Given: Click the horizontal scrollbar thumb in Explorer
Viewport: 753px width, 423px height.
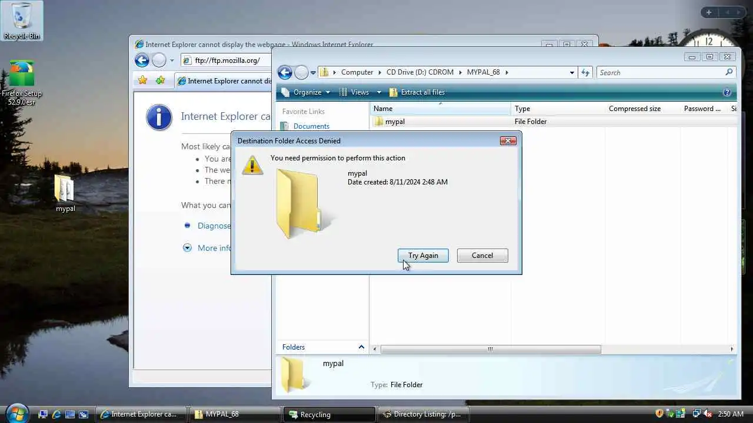Looking at the screenshot, I should click(491, 349).
